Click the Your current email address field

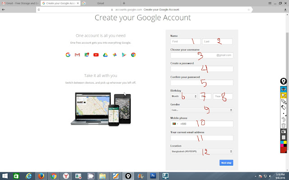202,138
